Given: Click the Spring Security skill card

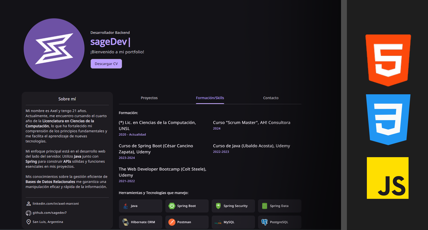Looking at the screenshot, I should (233, 206).
